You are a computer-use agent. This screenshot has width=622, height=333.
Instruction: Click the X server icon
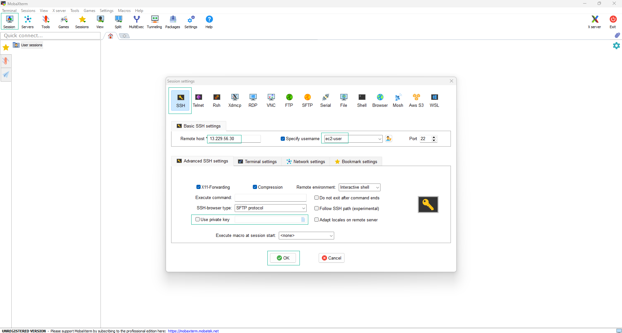[594, 22]
